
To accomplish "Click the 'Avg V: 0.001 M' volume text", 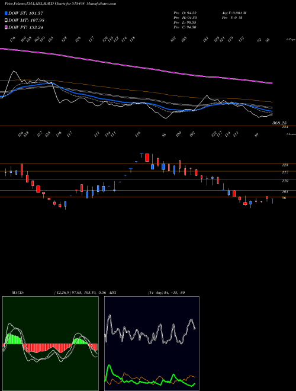I will 234,13.
